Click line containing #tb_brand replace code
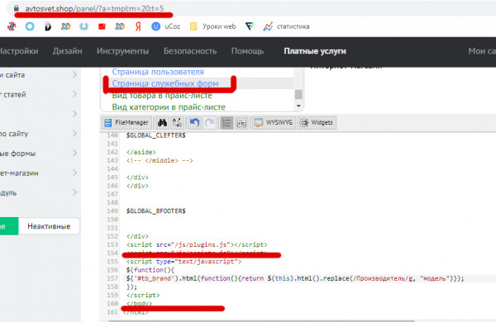496x322 pixels. click(295, 278)
